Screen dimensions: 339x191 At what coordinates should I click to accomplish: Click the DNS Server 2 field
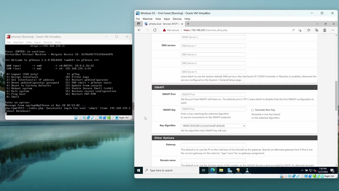213,54
